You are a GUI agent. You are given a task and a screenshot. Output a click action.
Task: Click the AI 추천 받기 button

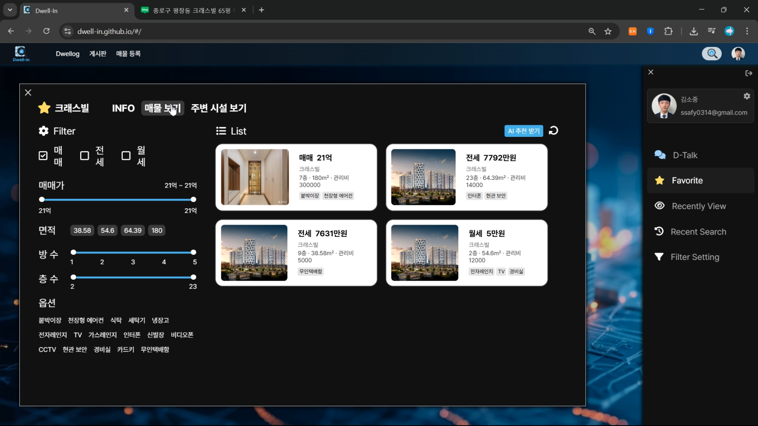coord(524,131)
